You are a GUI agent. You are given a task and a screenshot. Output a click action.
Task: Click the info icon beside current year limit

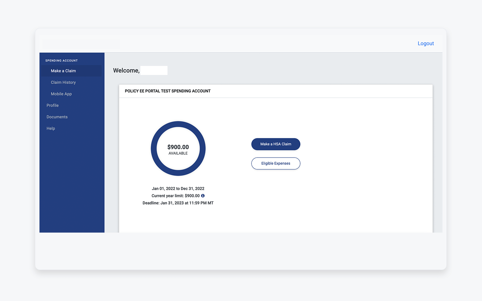[x=202, y=196]
